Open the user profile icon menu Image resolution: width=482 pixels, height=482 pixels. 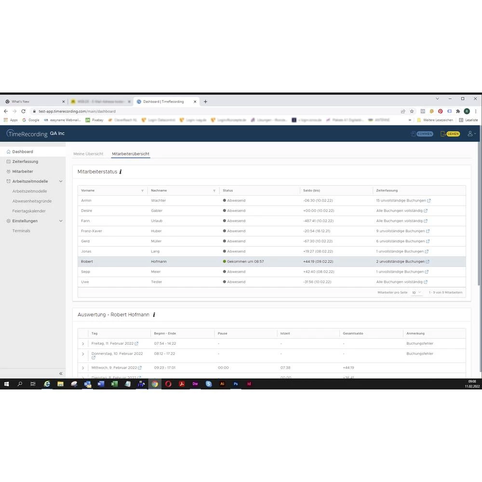(471, 134)
